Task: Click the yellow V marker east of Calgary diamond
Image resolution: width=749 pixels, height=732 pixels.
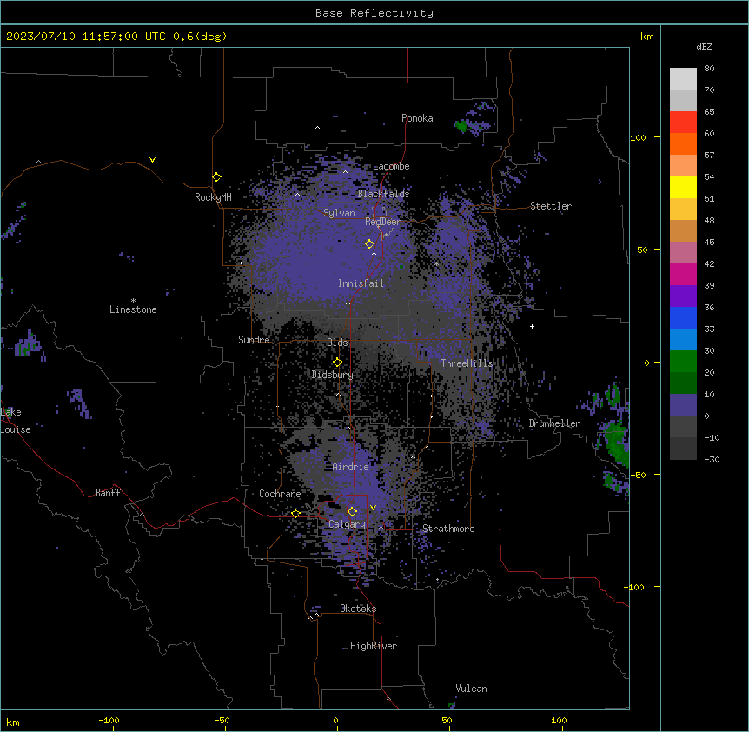Action: (373, 508)
